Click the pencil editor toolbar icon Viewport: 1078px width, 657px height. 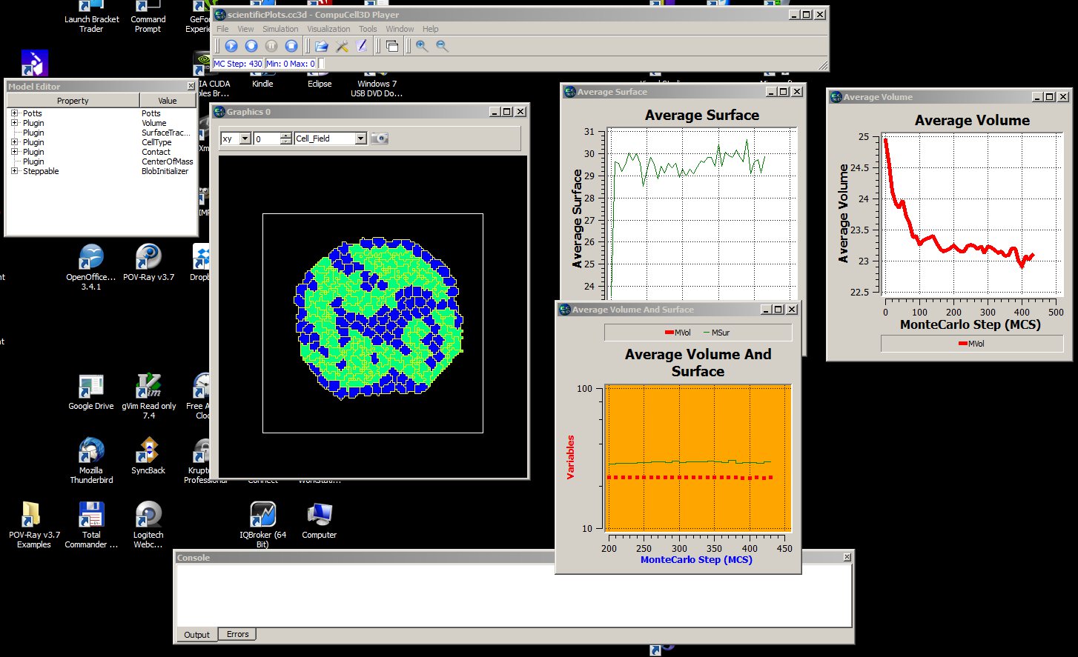(x=362, y=46)
